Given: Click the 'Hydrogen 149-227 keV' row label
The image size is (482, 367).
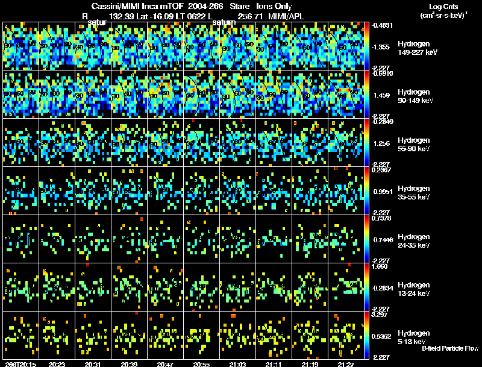Looking at the screenshot, I should (418, 48).
